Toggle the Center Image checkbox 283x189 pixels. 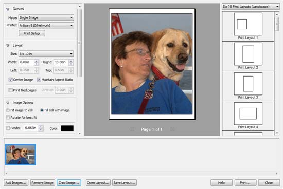10,80
